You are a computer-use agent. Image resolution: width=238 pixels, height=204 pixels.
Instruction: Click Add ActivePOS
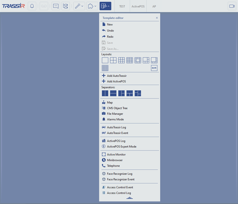tap(116, 82)
